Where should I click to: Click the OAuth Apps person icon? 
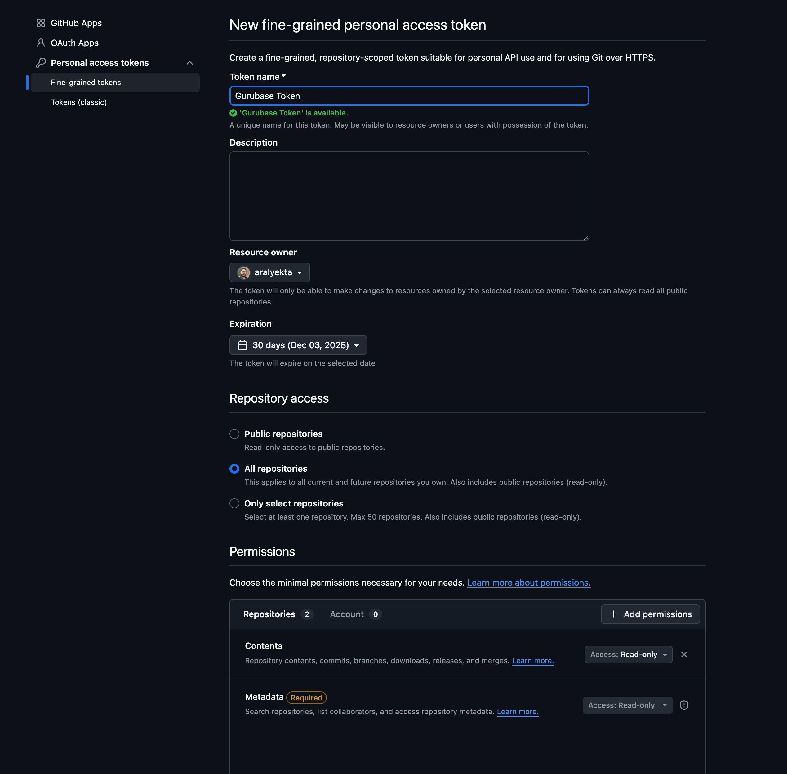click(x=41, y=43)
